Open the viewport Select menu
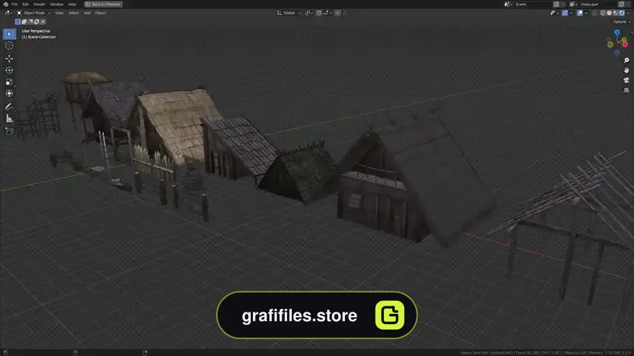 [x=74, y=13]
